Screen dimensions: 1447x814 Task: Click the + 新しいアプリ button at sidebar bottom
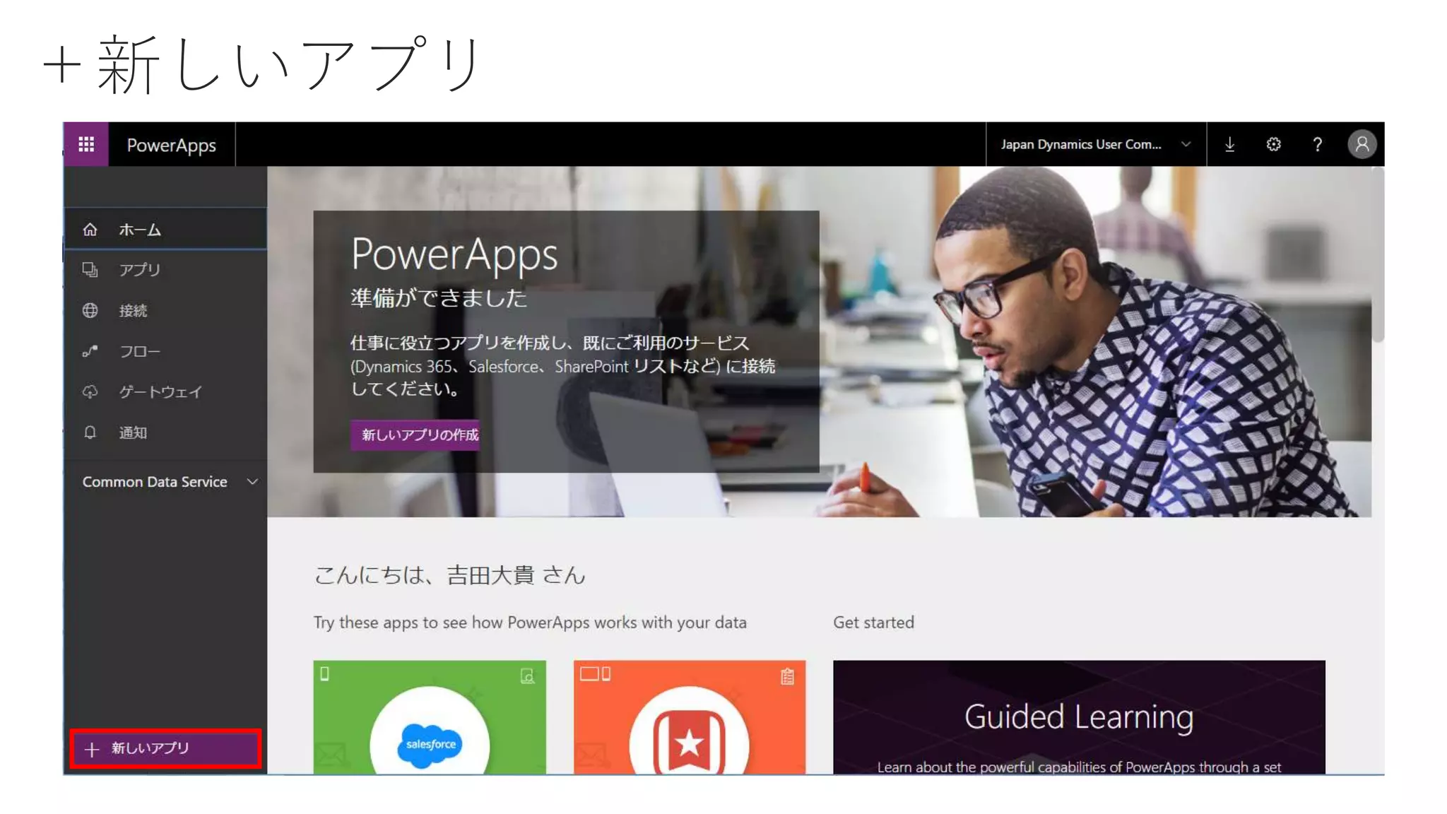coord(165,748)
